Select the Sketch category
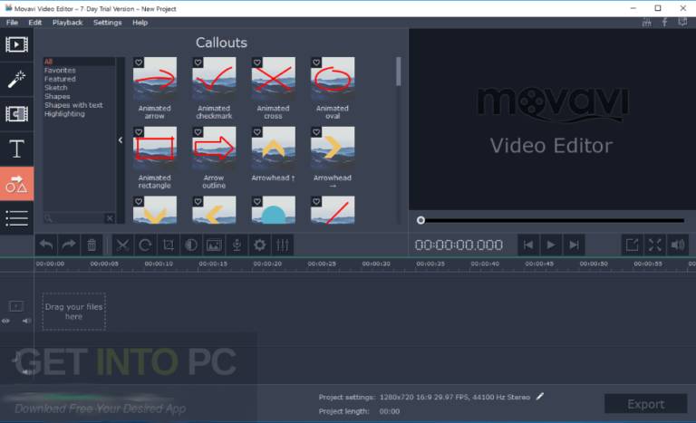 click(56, 88)
